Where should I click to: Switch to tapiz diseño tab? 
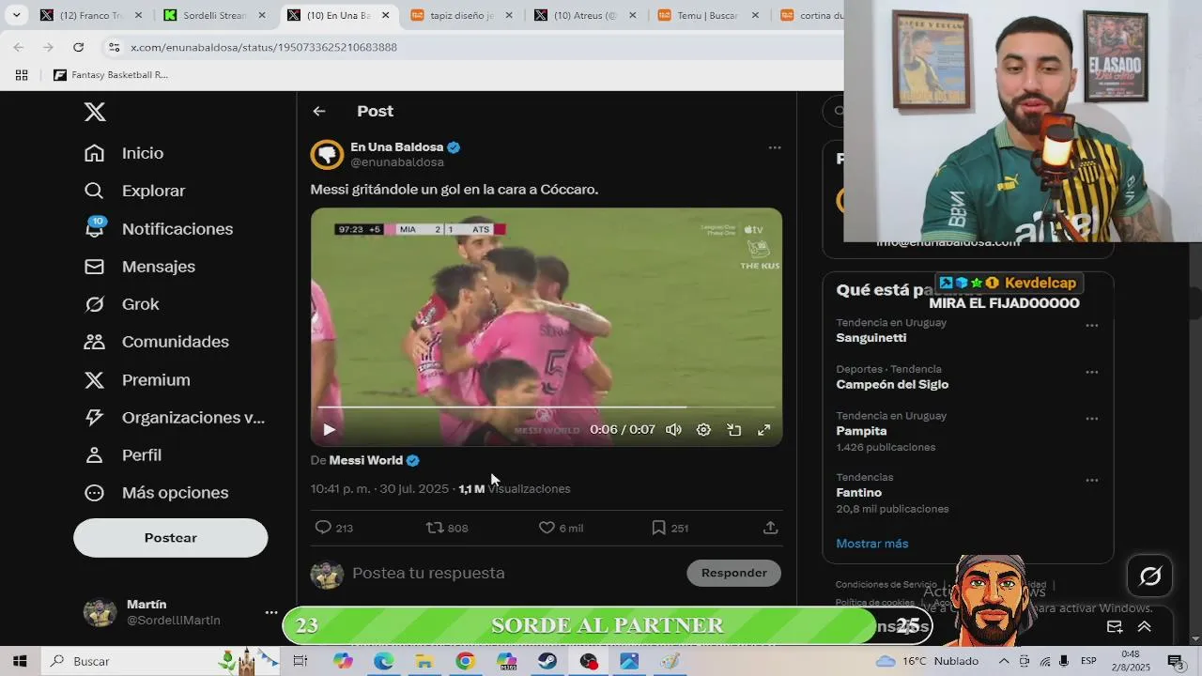(x=461, y=15)
